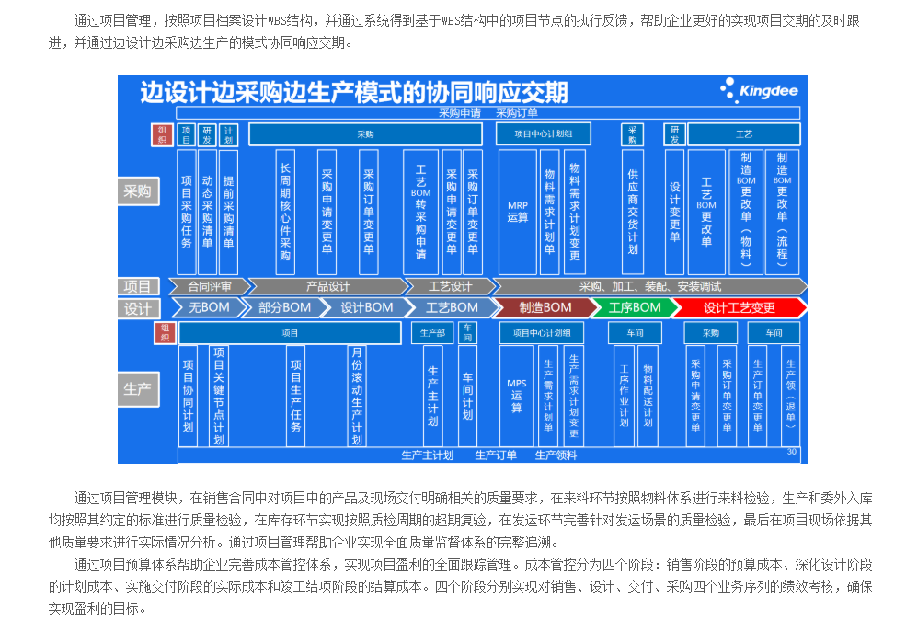The width and height of the screenshot is (906, 634).
Task: Click the 项目关键节点计划 box
Action: coord(218,396)
